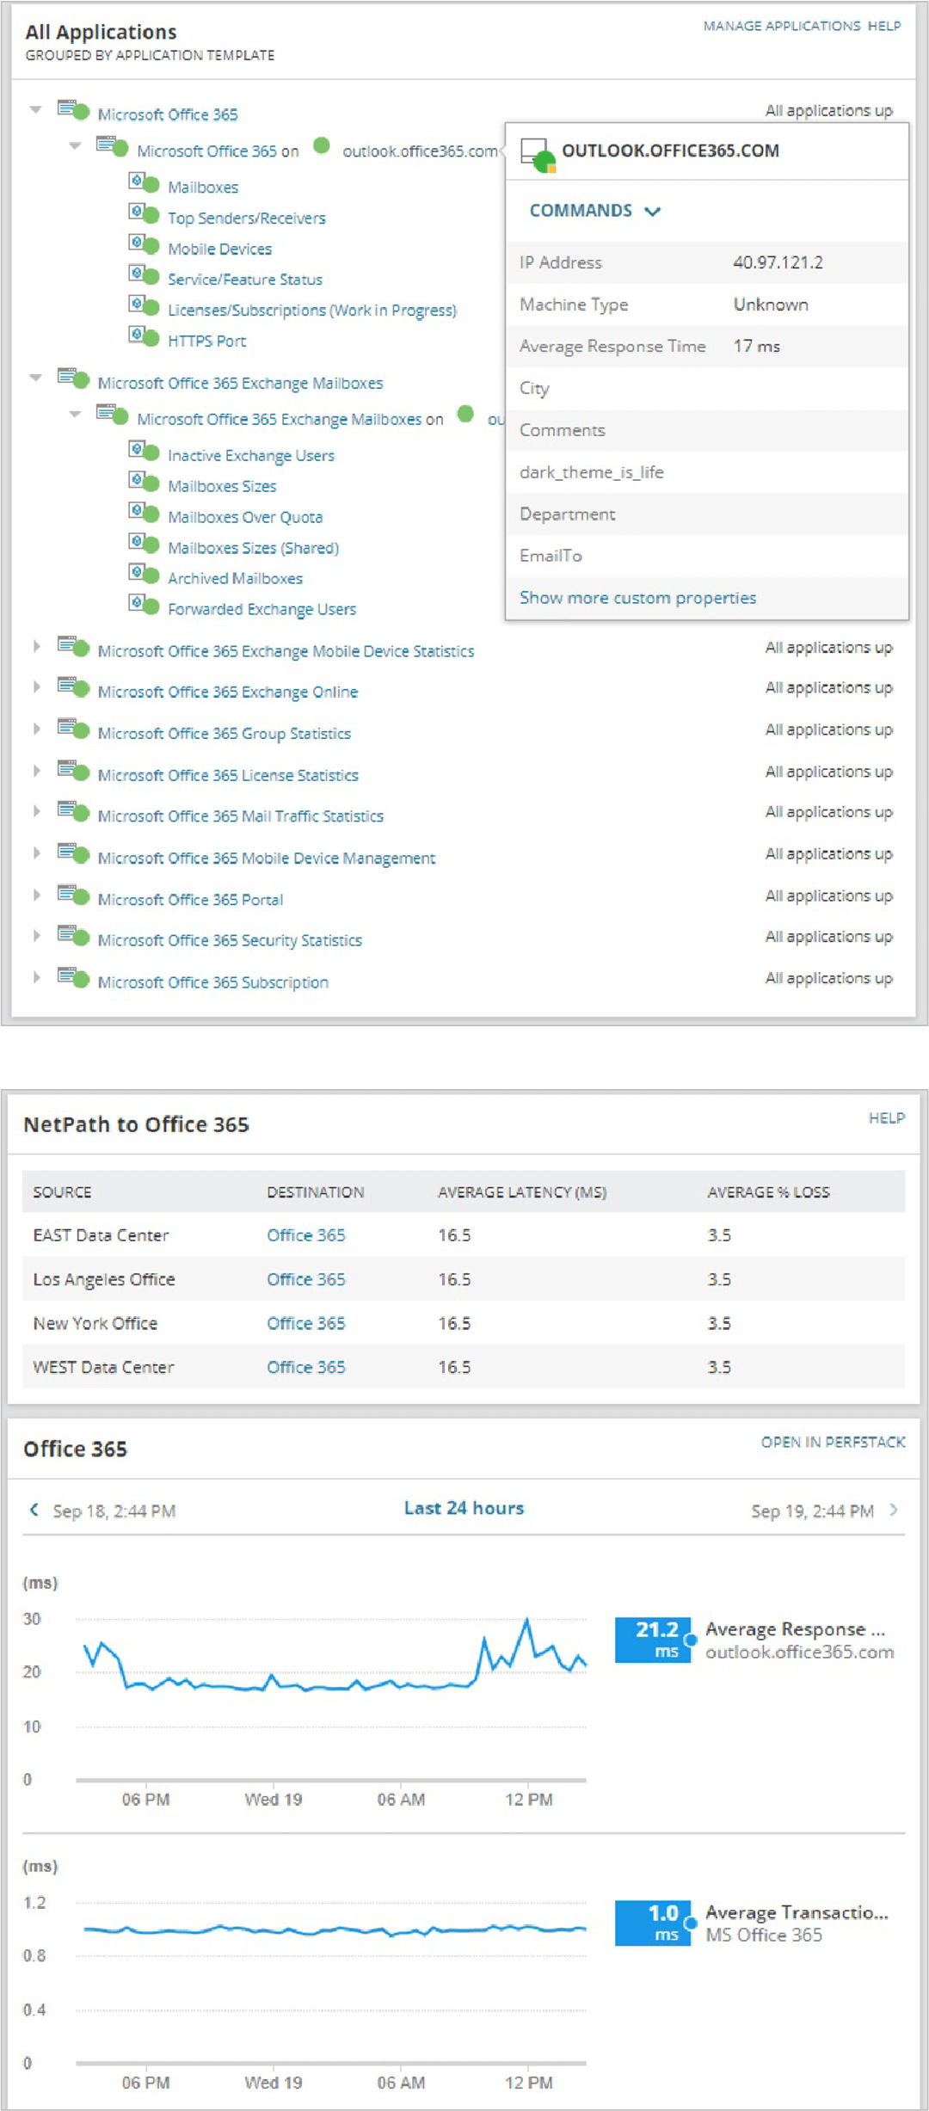The width and height of the screenshot is (929, 2111).
Task: Click the Licenses/Subscriptions monitor icon
Action: (144, 305)
